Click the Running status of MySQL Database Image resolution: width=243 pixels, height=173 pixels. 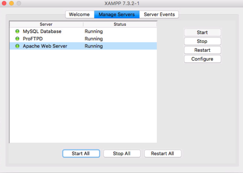point(94,32)
